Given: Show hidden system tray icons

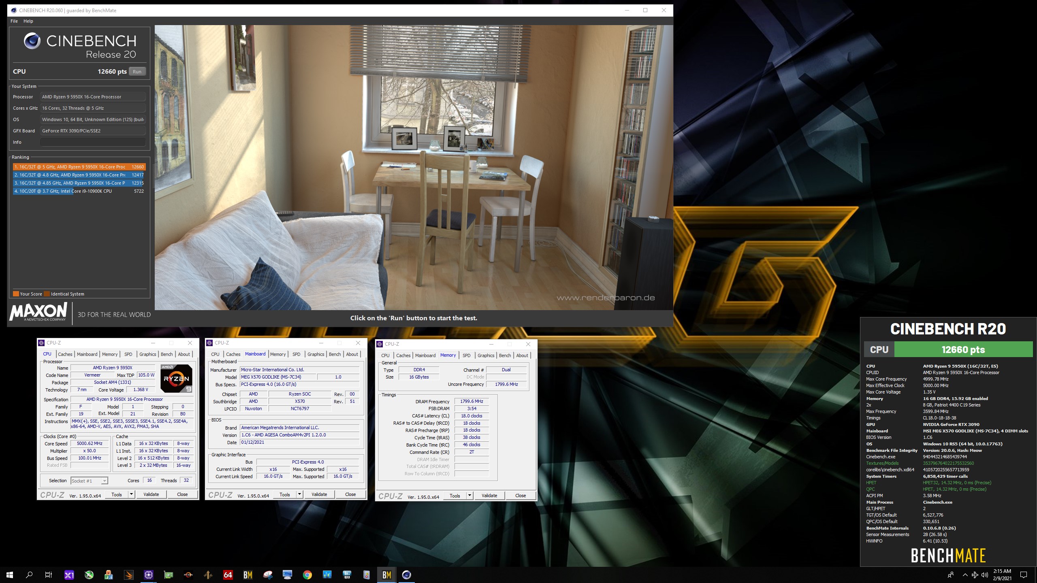Looking at the screenshot, I should 965,574.
